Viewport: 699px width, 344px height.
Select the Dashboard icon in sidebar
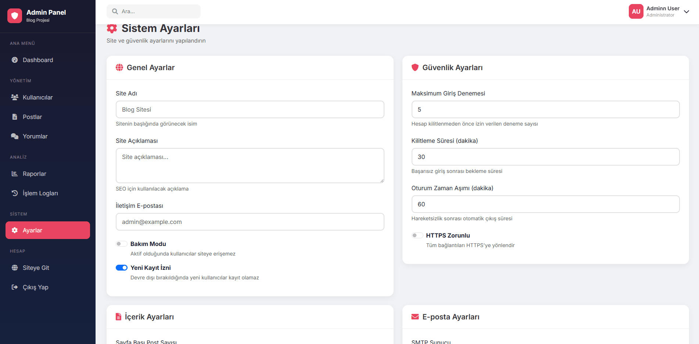[x=15, y=60]
